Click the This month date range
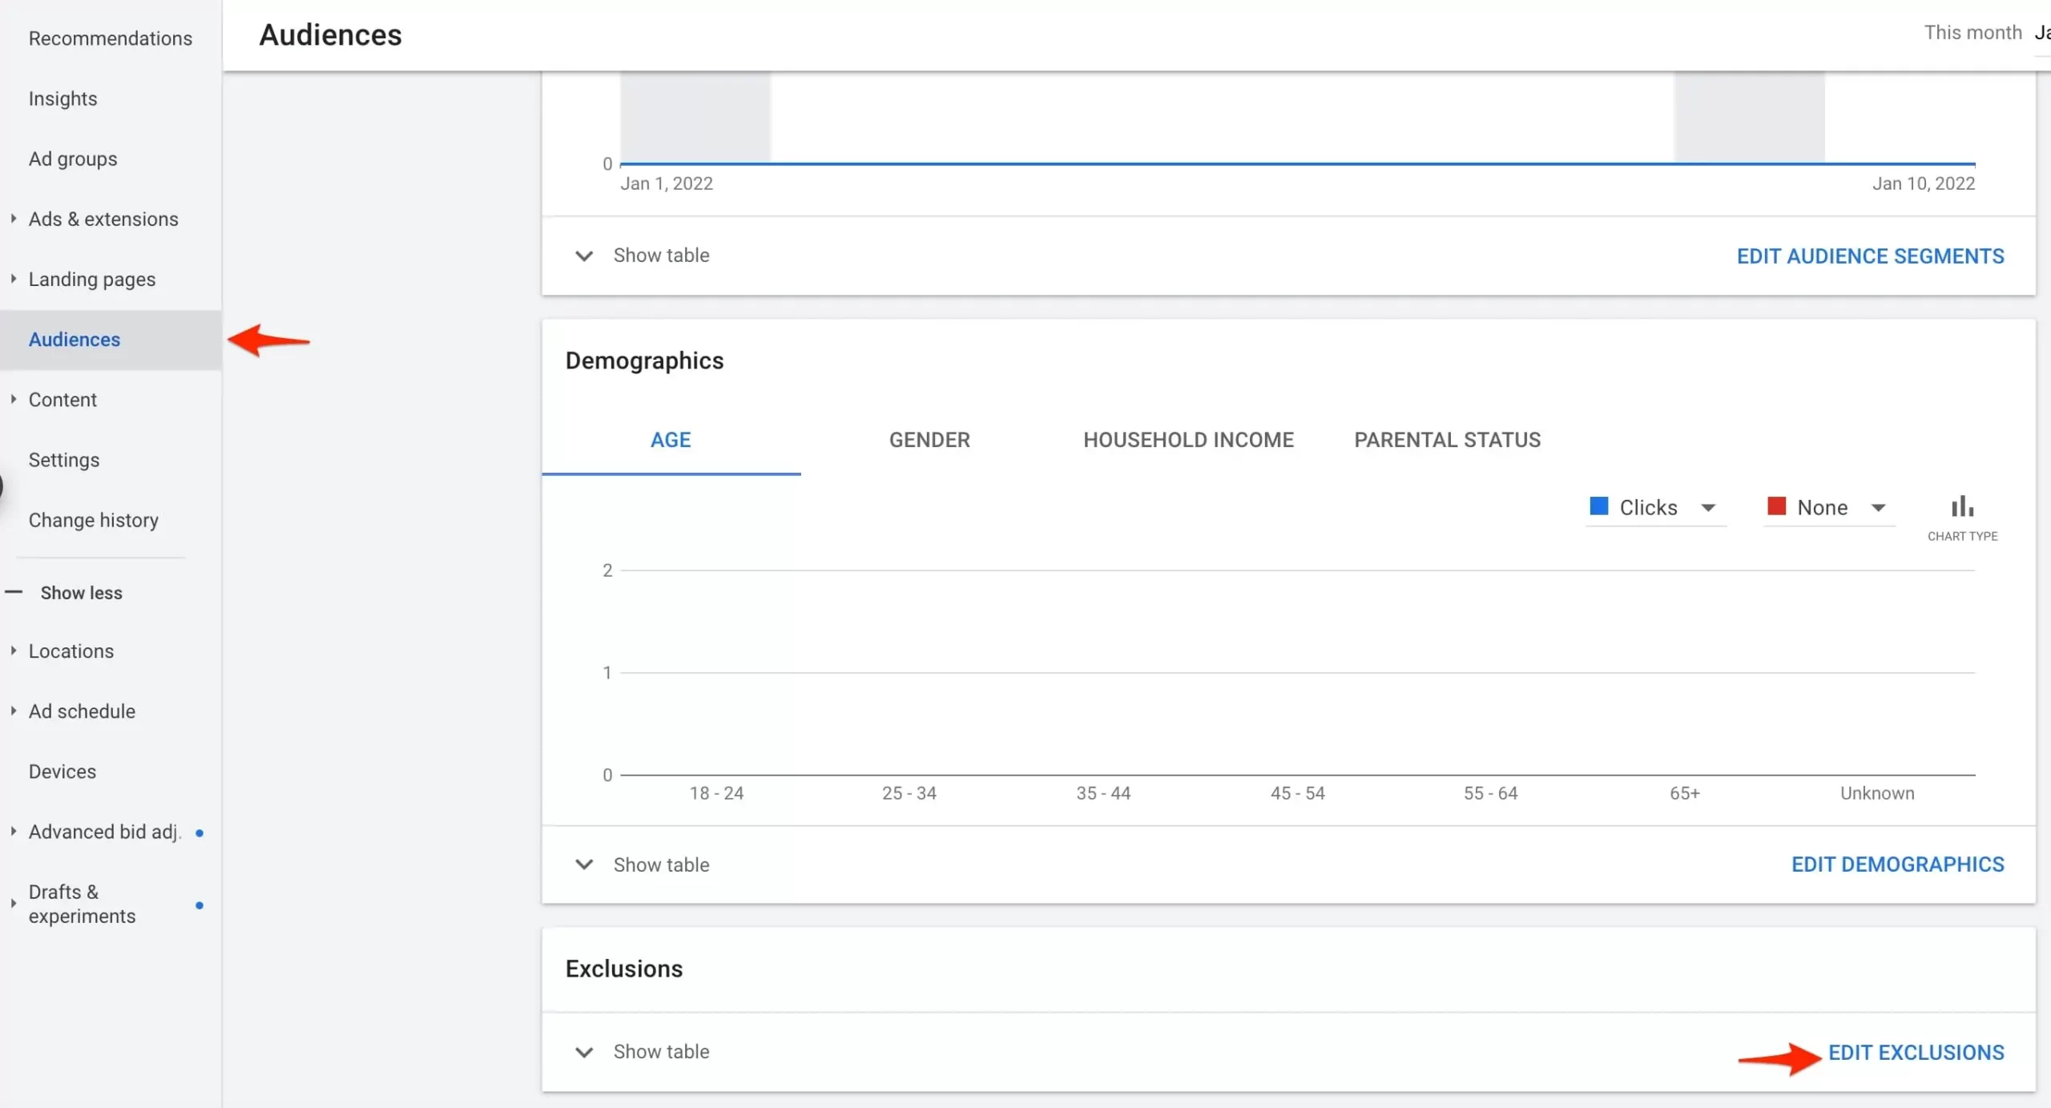Image resolution: width=2051 pixels, height=1108 pixels. [x=1972, y=33]
